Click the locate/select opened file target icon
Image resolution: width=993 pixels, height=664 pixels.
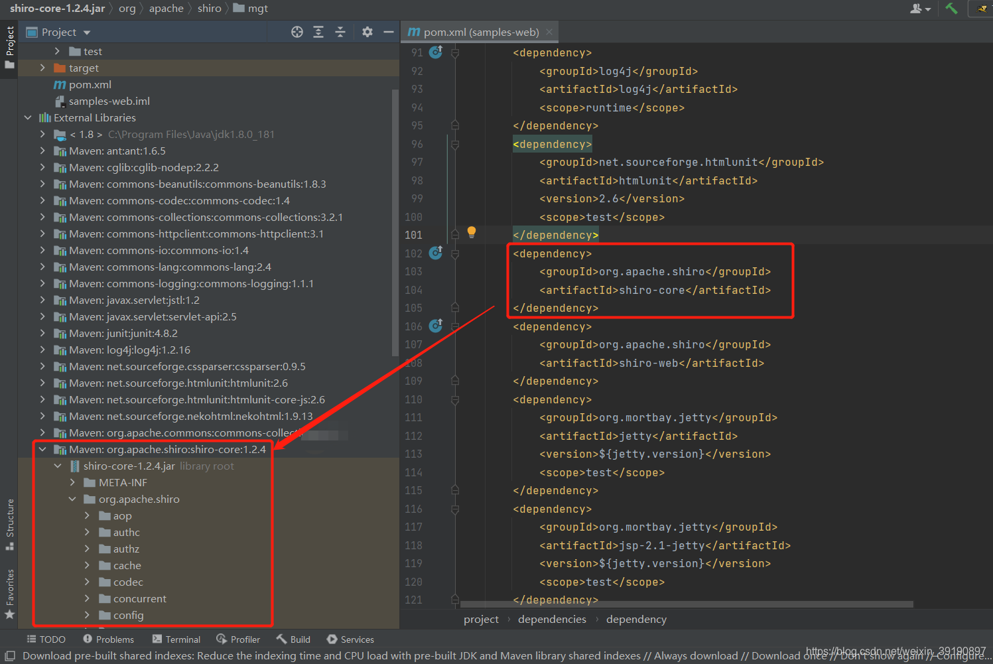coord(297,32)
